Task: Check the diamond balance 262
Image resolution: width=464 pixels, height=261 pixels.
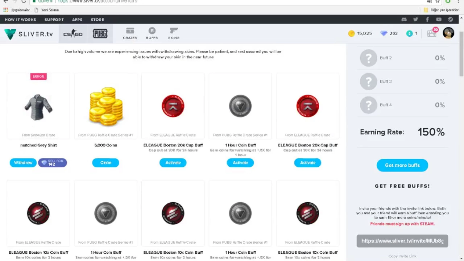Action: pyautogui.click(x=389, y=33)
